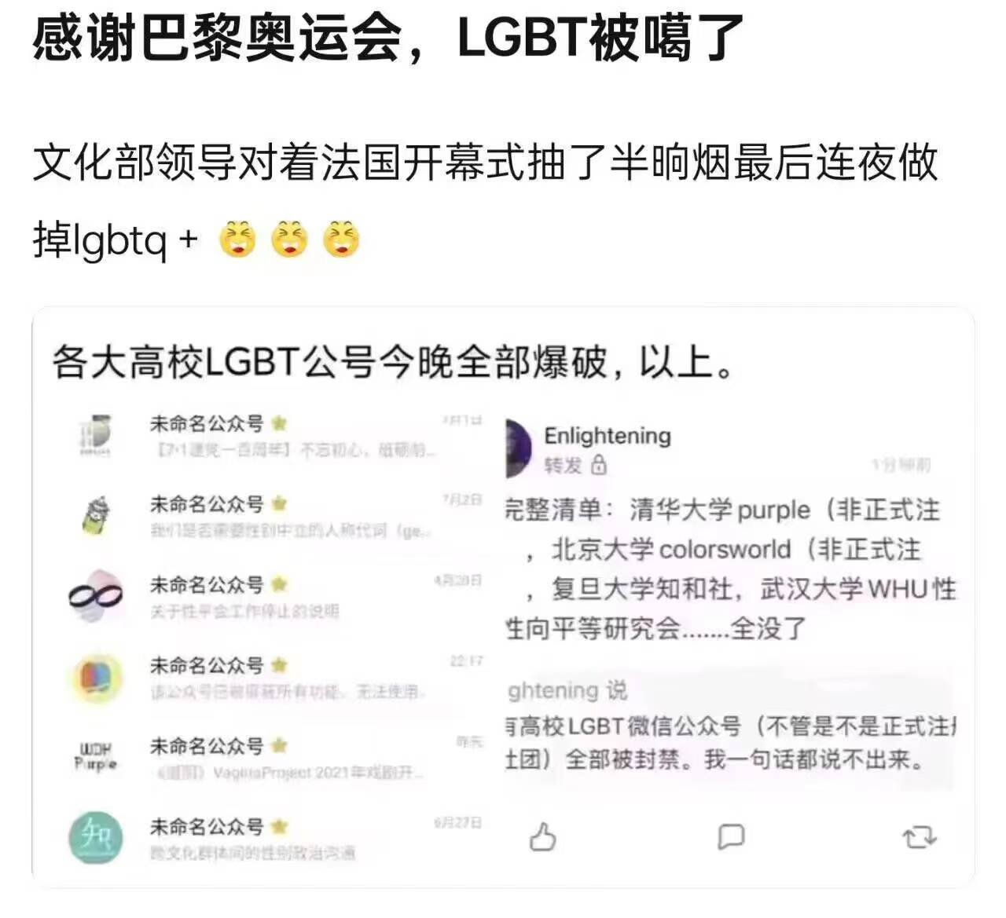Screen dimensions: 1006x918
Task: Click the star on the last 未命名公众号
Action: (279, 826)
